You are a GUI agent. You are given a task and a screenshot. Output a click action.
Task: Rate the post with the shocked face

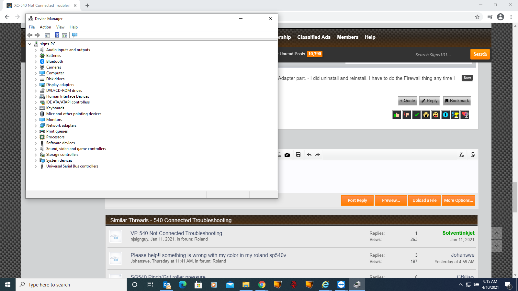click(x=426, y=115)
